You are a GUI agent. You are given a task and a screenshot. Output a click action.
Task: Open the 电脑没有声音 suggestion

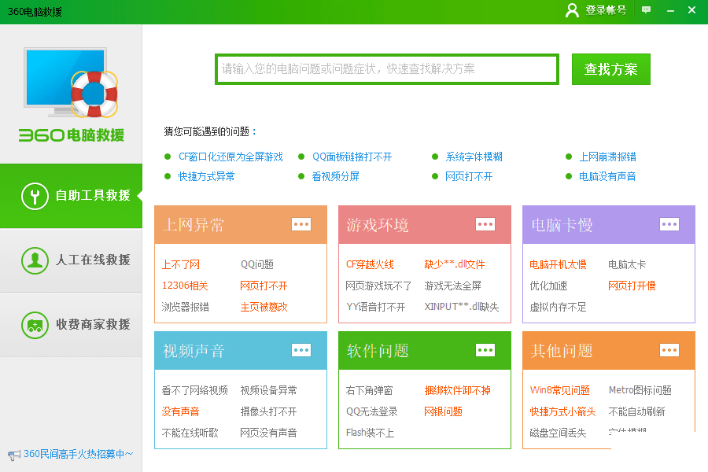coord(607,176)
